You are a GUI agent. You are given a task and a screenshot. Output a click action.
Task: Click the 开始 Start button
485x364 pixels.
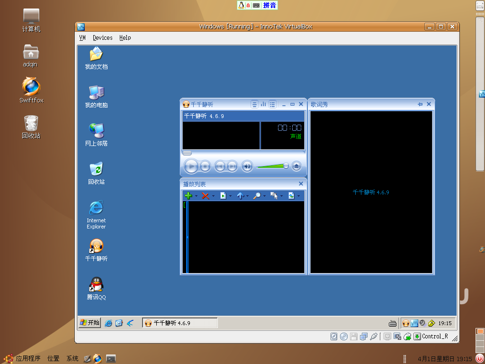tap(90, 323)
